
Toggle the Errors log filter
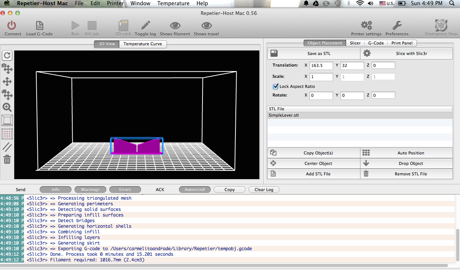click(x=125, y=190)
